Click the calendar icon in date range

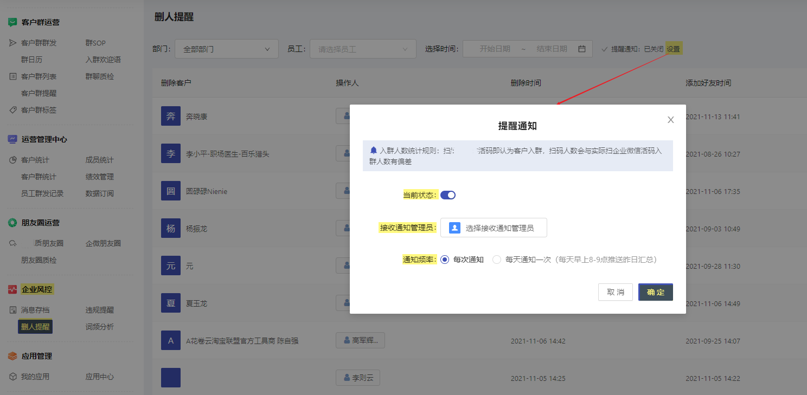pos(582,49)
